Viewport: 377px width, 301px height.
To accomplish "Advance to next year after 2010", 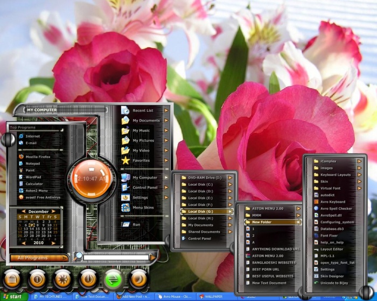I will pos(53,243).
